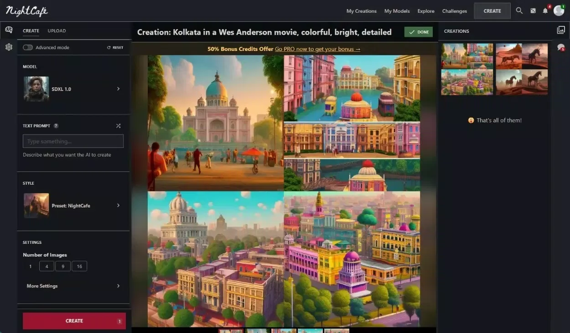Click the dice random icon in header
Viewport: 570px width, 333px height.
click(533, 11)
